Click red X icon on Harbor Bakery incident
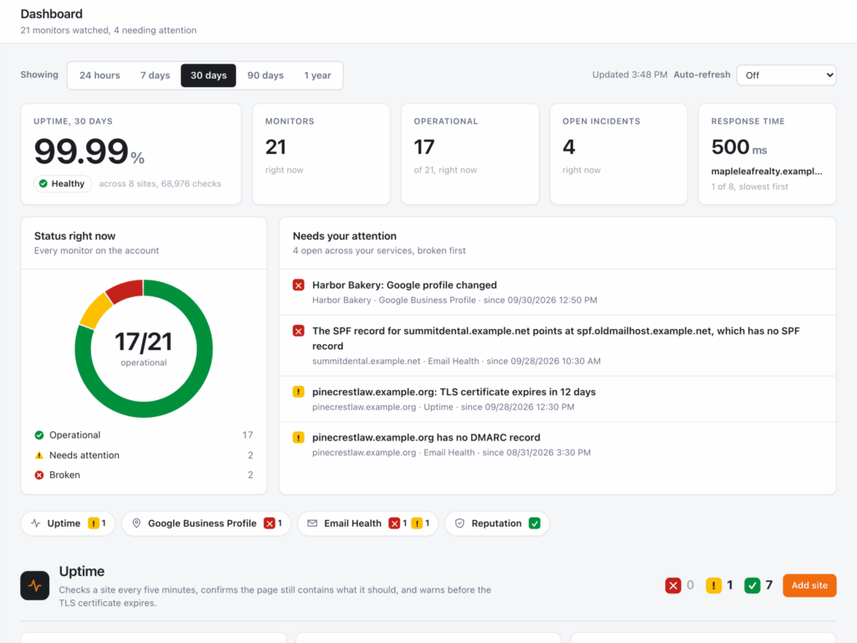The height and width of the screenshot is (643, 857). tap(299, 285)
